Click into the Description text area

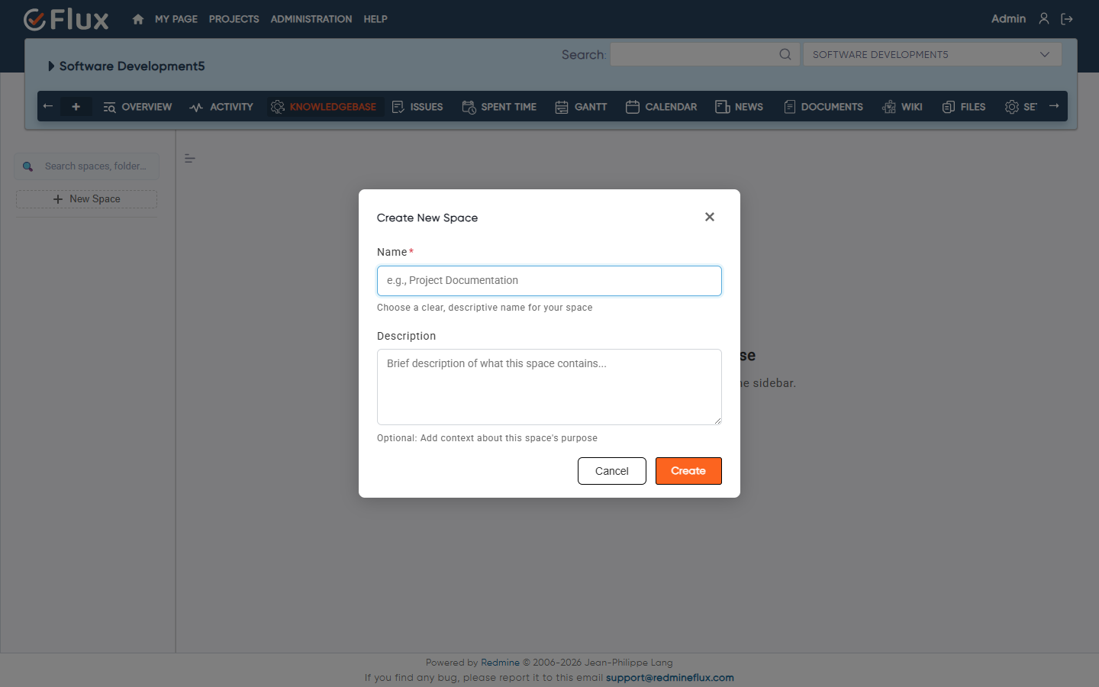click(549, 387)
